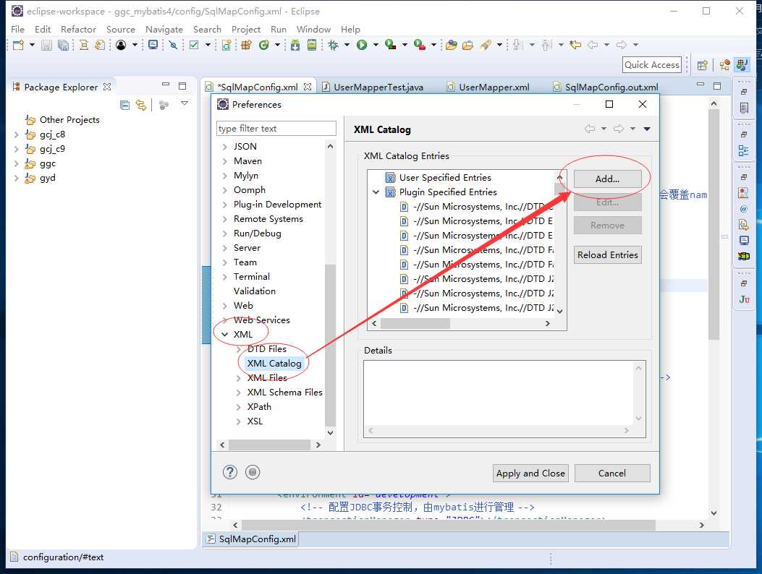The height and width of the screenshot is (574, 762).
Task: Open the Navigate menu
Action: [164, 30]
